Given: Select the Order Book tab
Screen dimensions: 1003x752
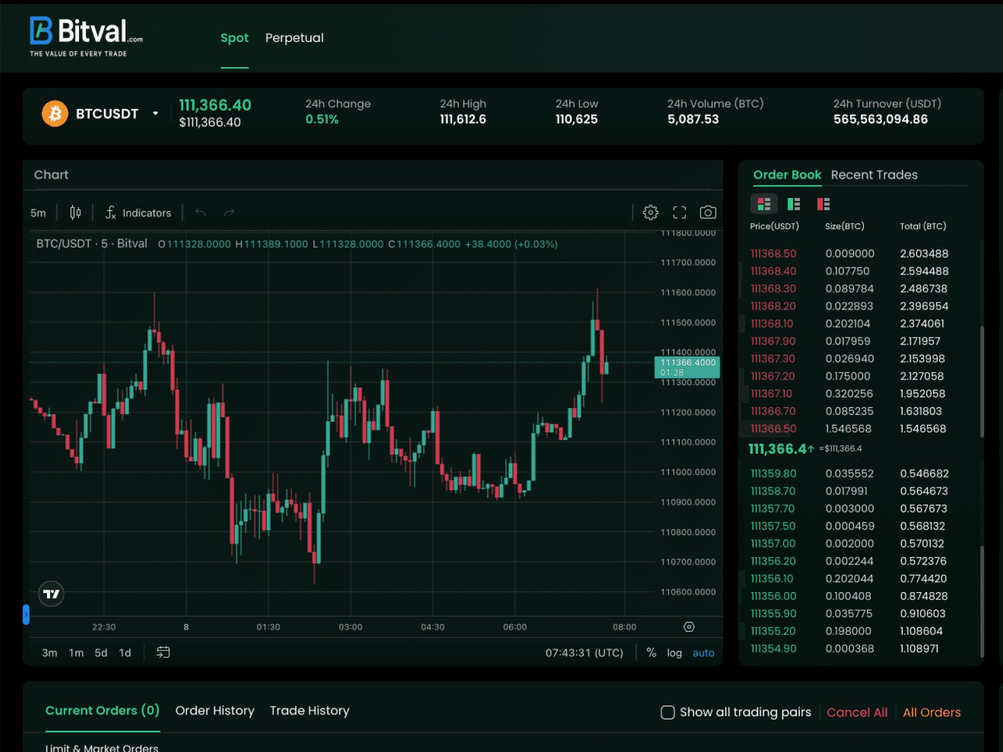Looking at the screenshot, I should pyautogui.click(x=787, y=175).
